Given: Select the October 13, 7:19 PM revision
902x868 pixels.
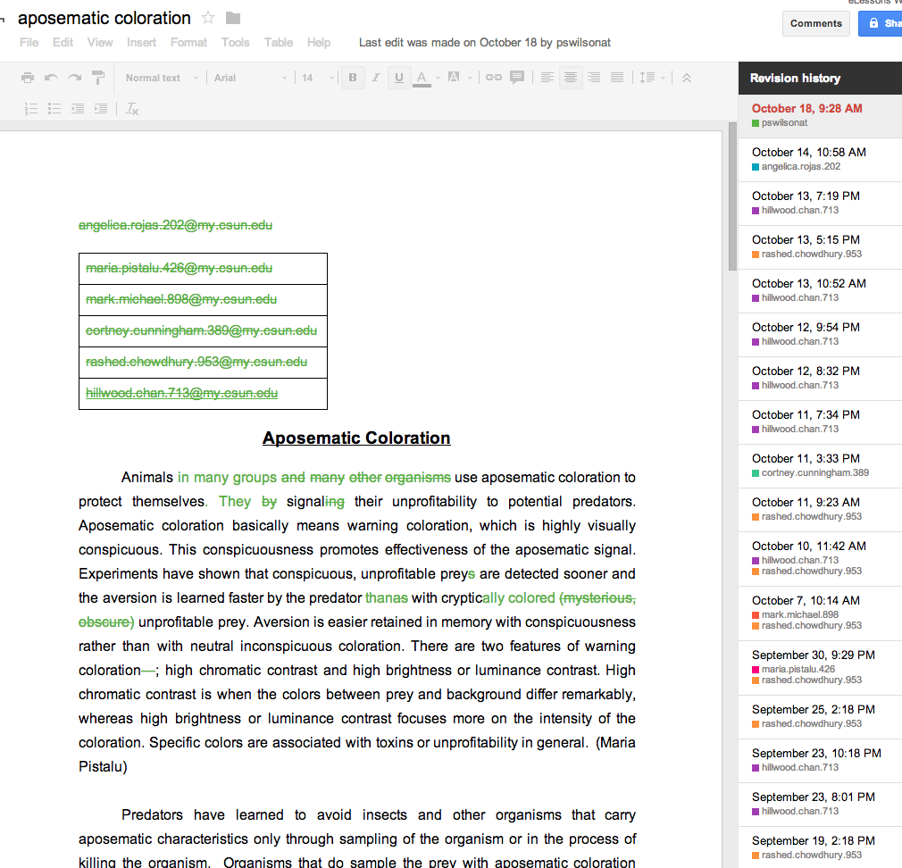Looking at the screenshot, I should coord(821,203).
